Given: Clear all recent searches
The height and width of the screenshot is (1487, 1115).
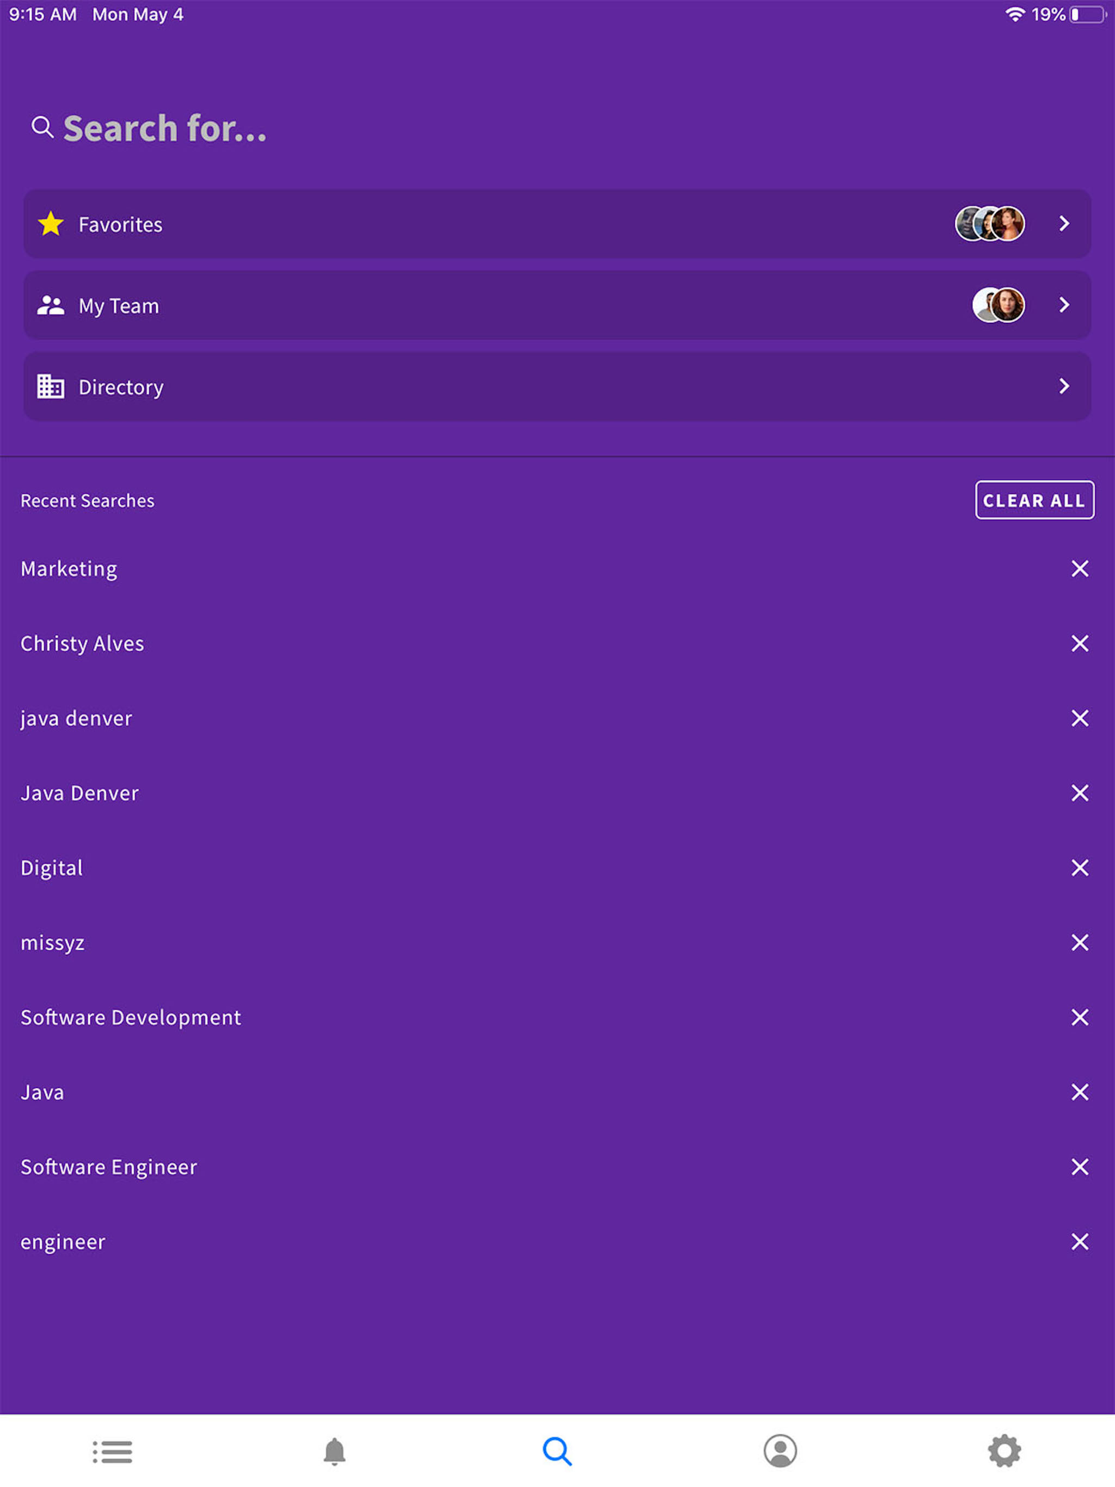Looking at the screenshot, I should (1034, 500).
